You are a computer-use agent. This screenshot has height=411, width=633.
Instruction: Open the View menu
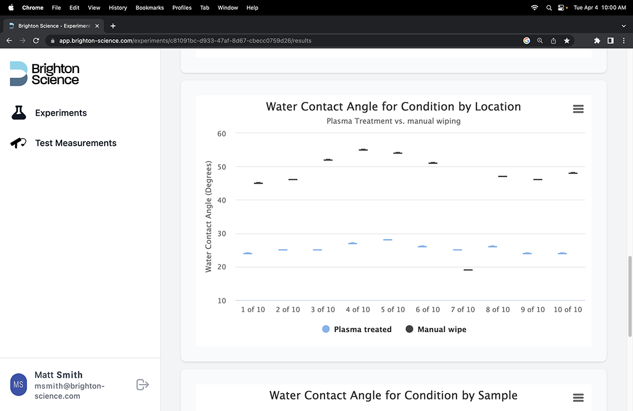tap(94, 7)
